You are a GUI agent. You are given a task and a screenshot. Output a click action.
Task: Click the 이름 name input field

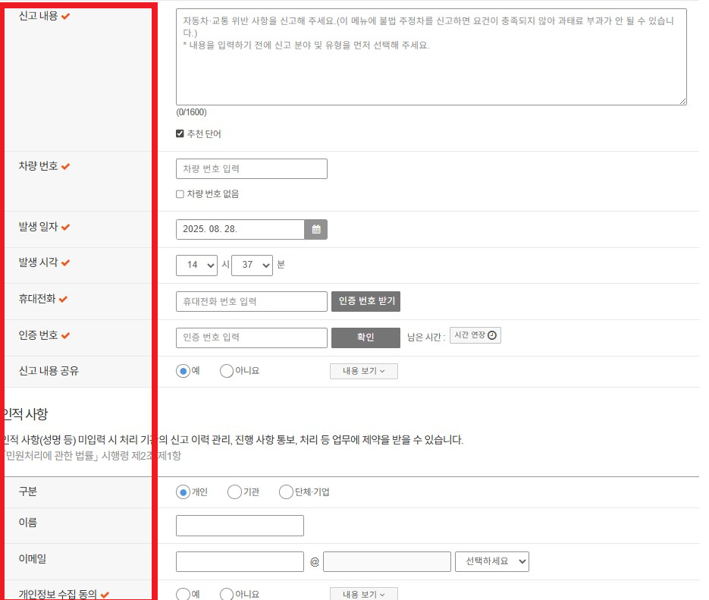pos(240,525)
